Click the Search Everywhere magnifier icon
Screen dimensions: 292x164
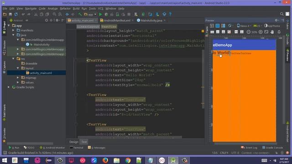click(282, 14)
